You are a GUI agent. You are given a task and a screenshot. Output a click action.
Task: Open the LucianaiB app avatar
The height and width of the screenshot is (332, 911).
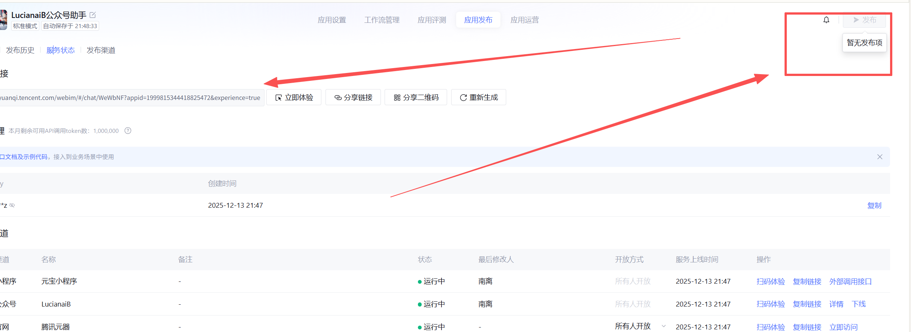point(3,19)
